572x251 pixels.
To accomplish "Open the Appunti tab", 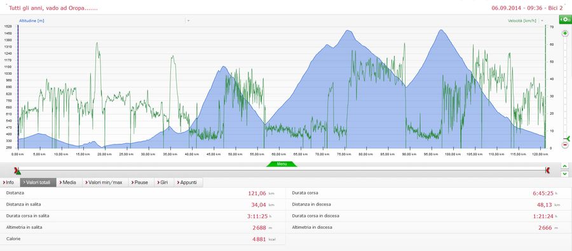I will 189,183.
